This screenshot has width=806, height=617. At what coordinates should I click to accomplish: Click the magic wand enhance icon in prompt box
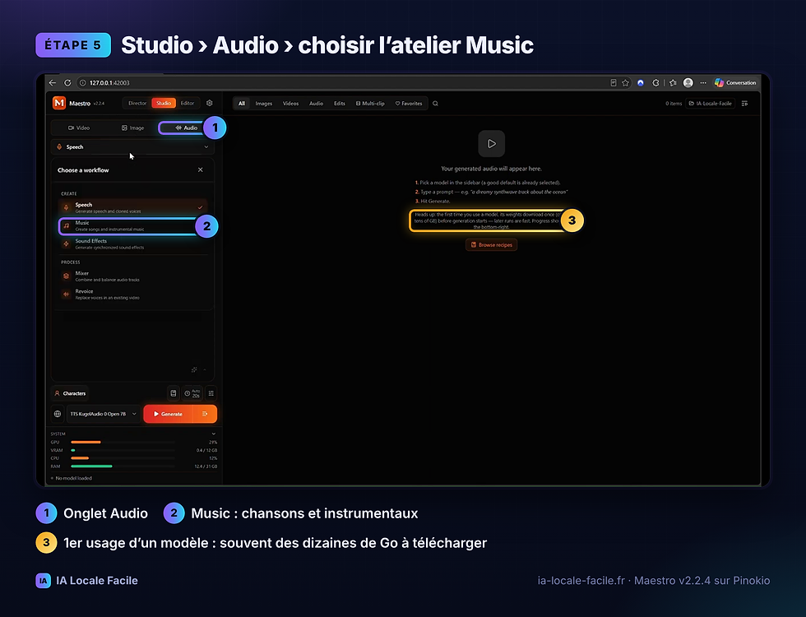194,369
